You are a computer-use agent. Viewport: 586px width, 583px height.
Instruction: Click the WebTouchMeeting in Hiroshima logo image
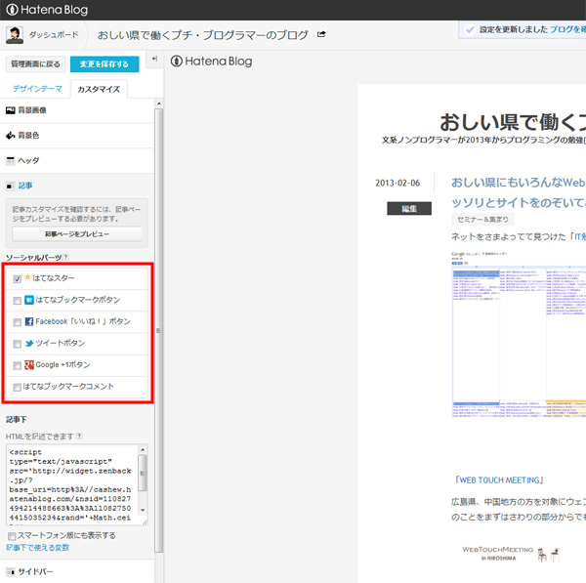(511, 554)
